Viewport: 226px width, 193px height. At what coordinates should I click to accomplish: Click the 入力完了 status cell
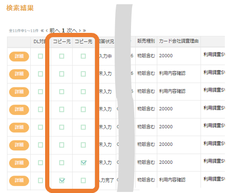click(107, 180)
